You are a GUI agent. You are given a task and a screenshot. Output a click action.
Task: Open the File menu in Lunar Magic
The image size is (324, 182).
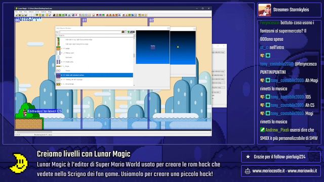click(x=16, y=12)
